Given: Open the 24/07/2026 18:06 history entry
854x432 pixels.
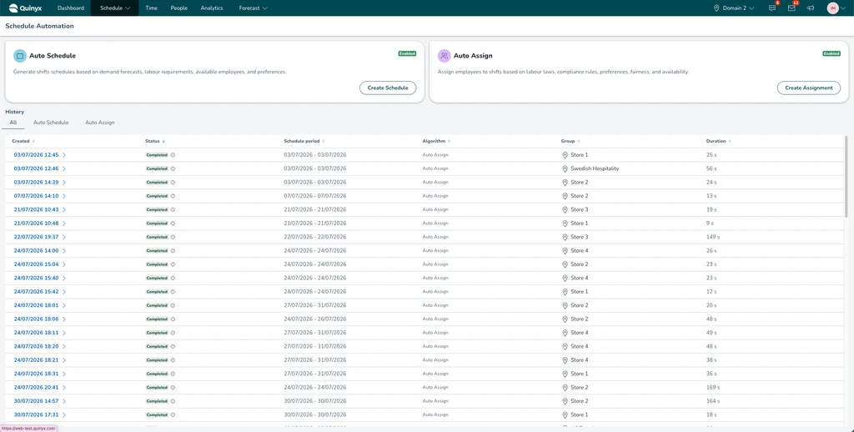Looking at the screenshot, I should pos(37,319).
